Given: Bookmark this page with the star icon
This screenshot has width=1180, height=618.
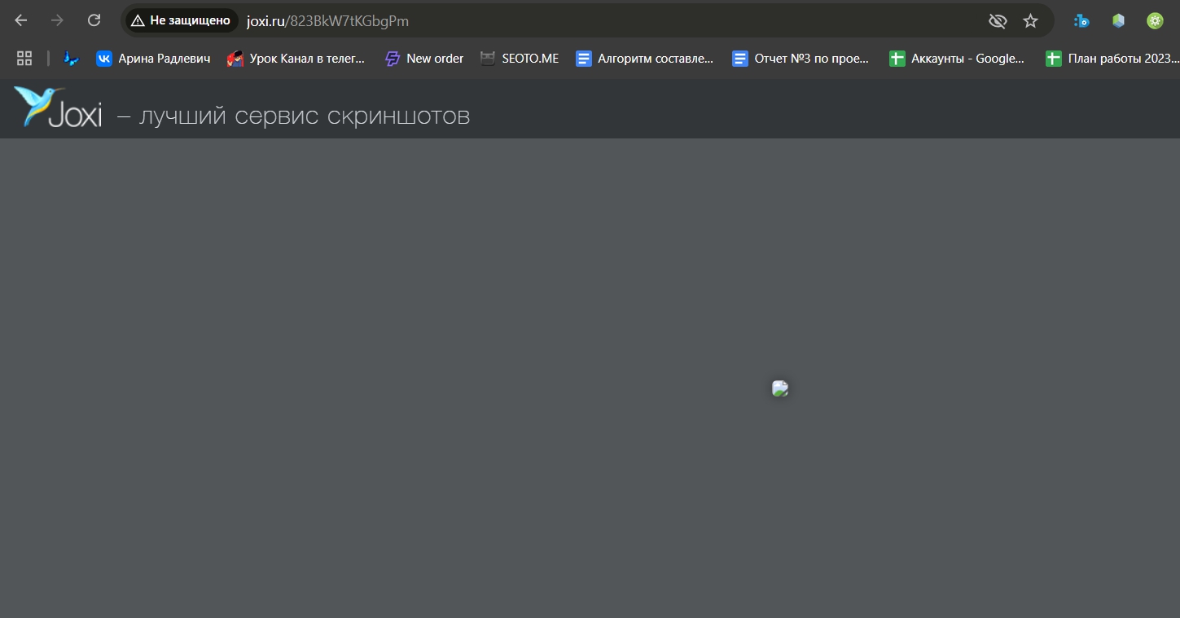Looking at the screenshot, I should 1030,21.
